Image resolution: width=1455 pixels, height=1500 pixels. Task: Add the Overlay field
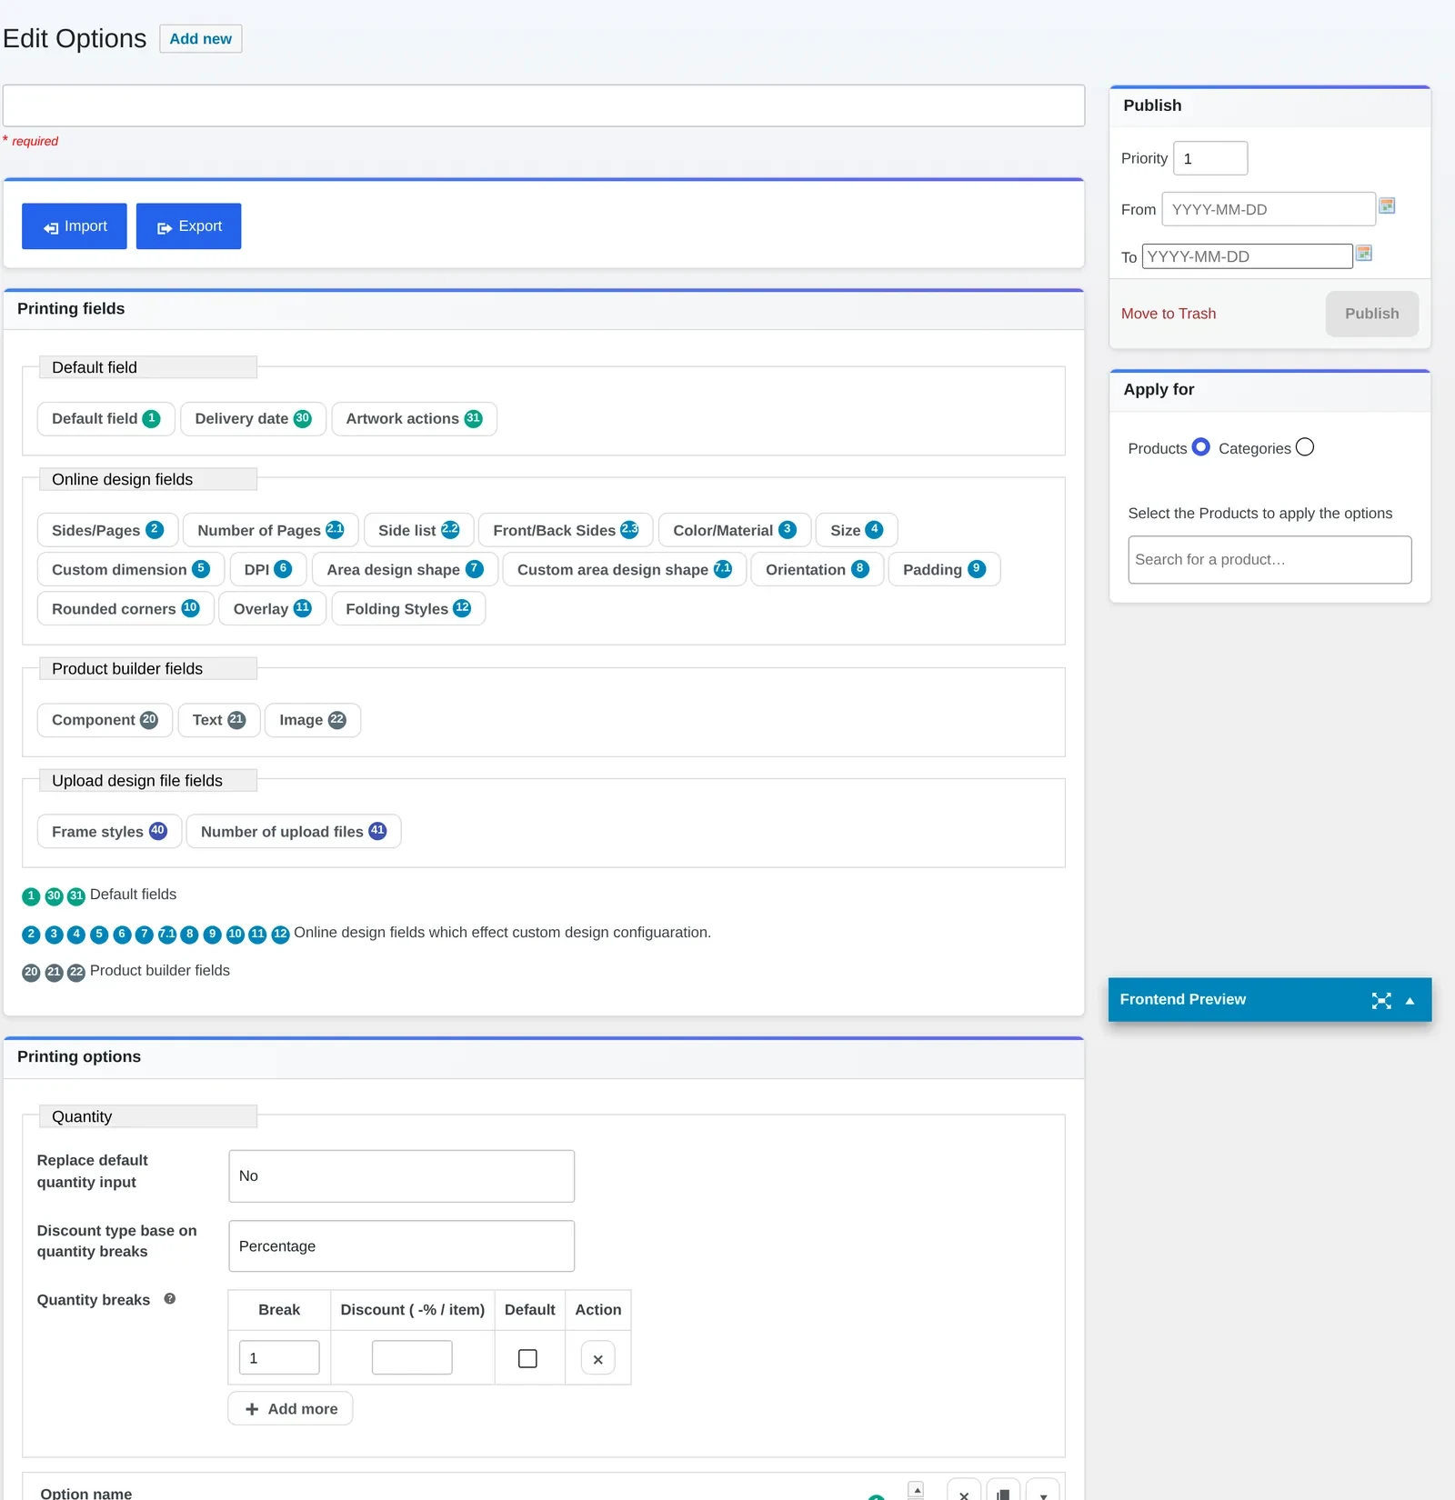pyautogui.click(x=273, y=609)
